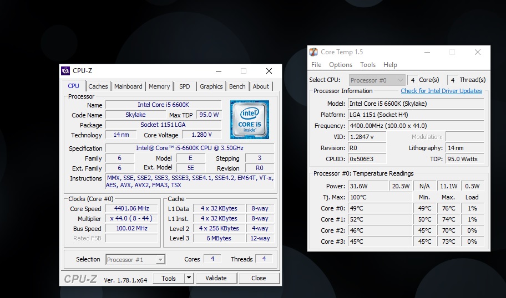The height and width of the screenshot is (298, 506).
Task: Switch to the Bench tab
Action: click(237, 86)
